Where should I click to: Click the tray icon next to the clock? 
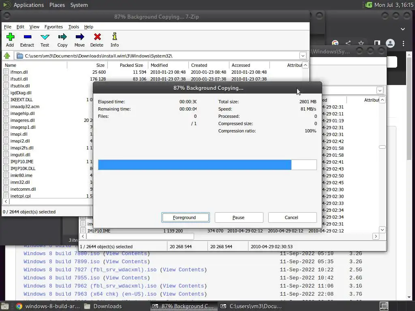click(x=368, y=5)
